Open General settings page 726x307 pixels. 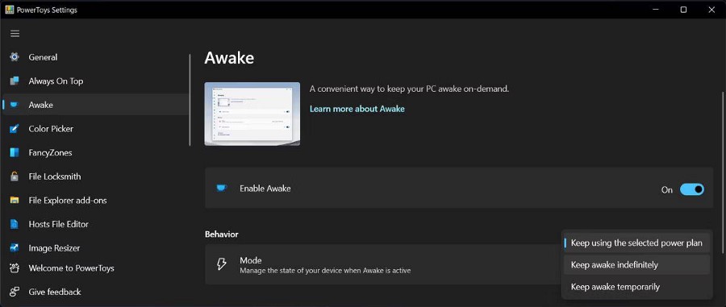point(95,57)
